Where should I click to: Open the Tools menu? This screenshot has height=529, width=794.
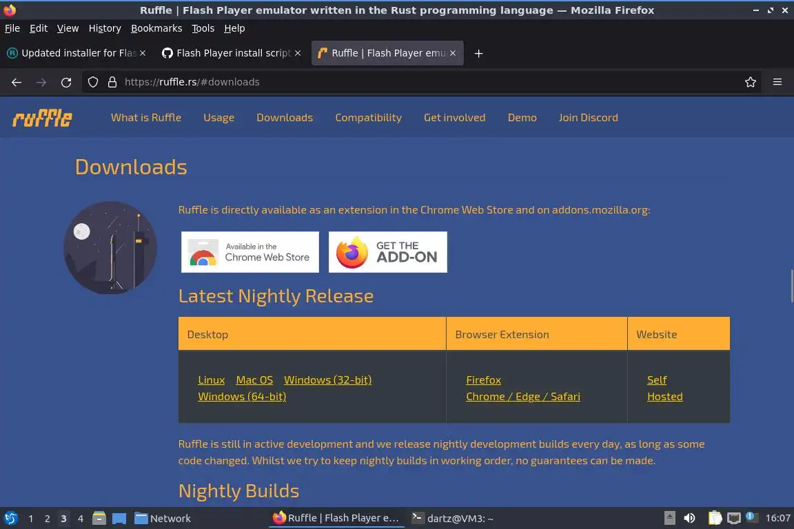point(203,28)
